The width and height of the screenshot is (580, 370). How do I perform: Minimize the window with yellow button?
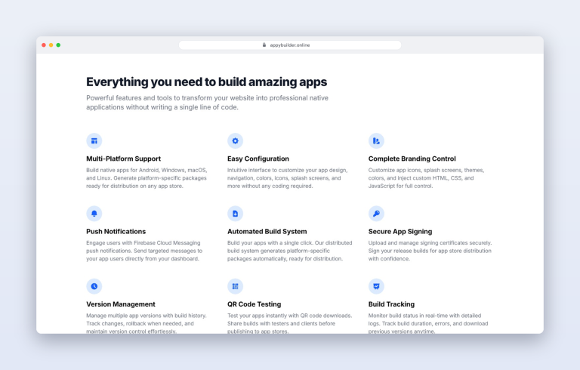[x=51, y=45]
